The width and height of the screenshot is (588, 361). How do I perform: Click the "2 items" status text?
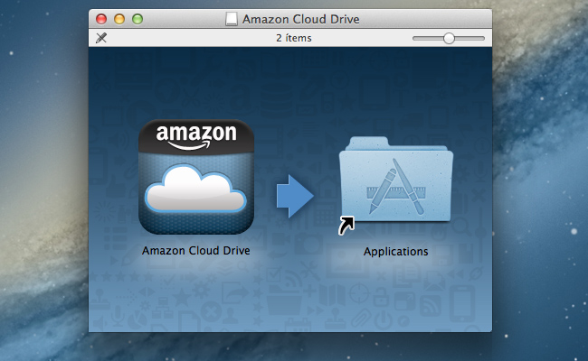pyautogui.click(x=291, y=38)
